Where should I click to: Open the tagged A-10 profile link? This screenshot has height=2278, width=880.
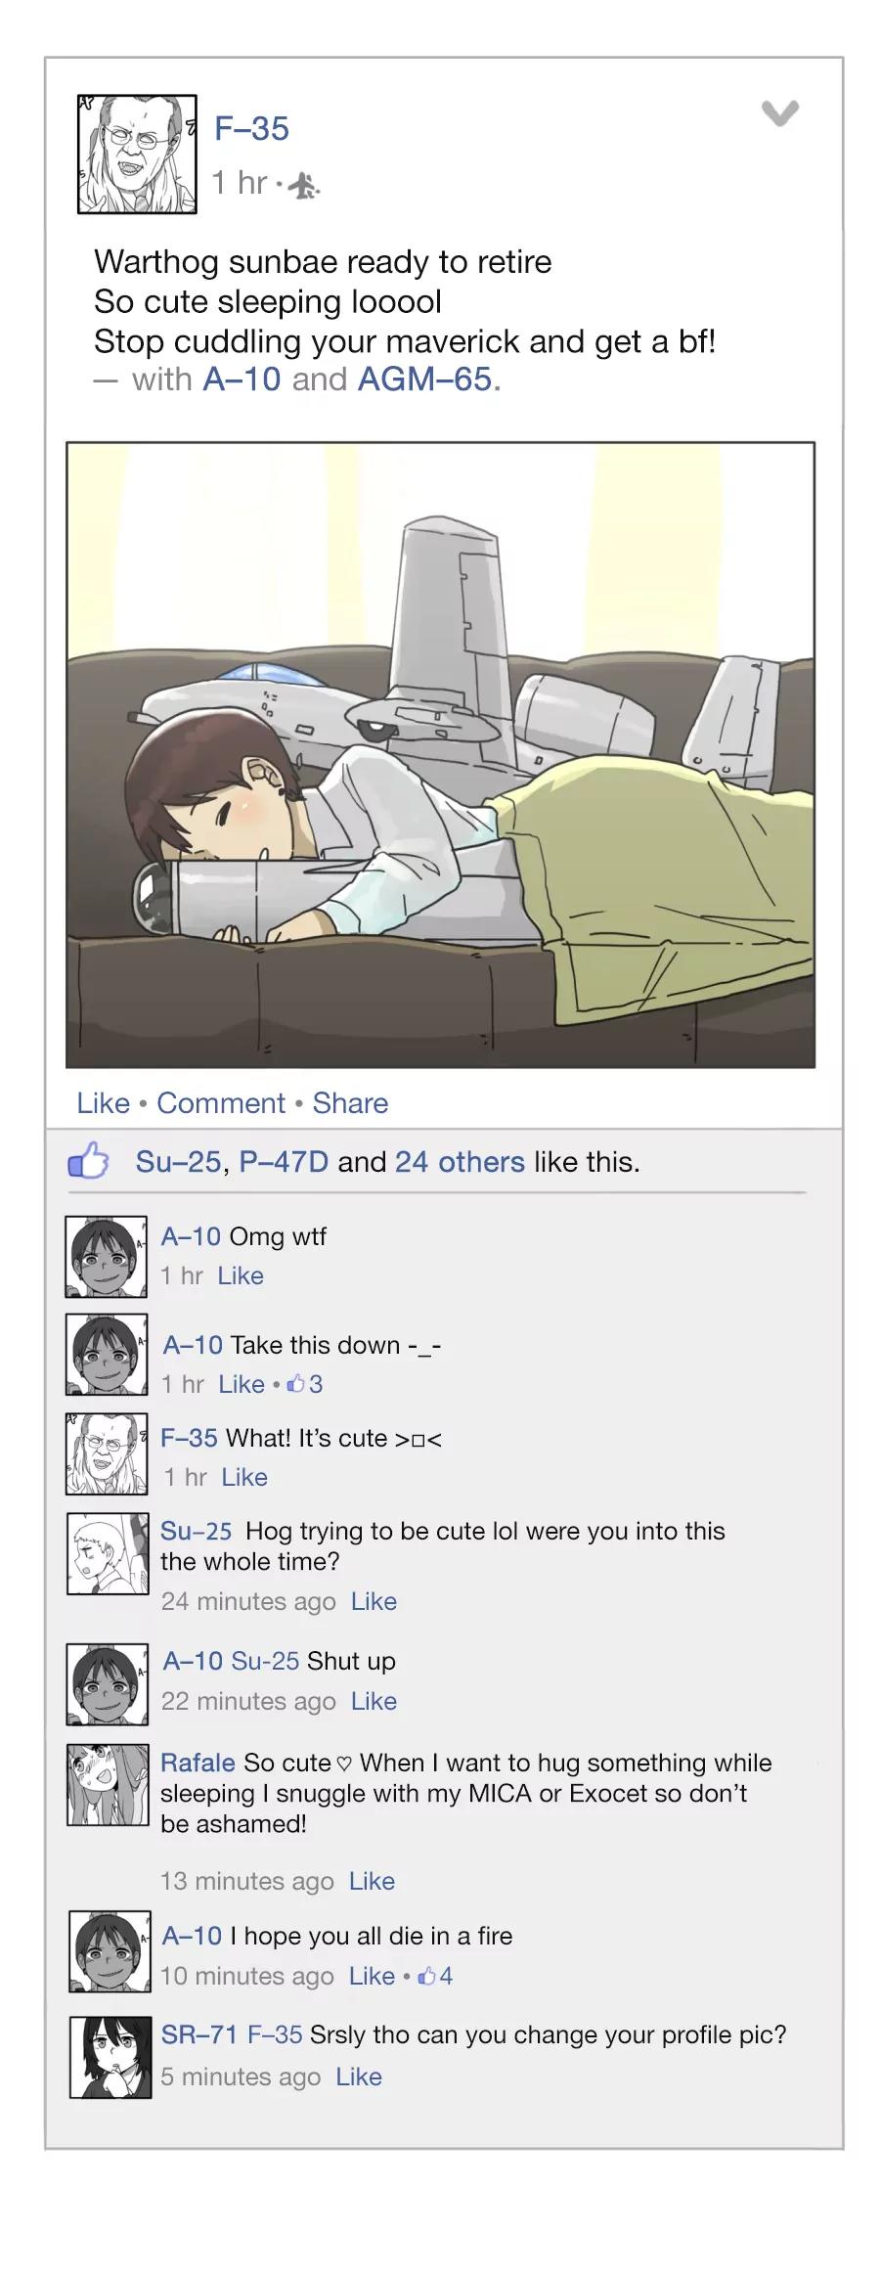click(242, 380)
